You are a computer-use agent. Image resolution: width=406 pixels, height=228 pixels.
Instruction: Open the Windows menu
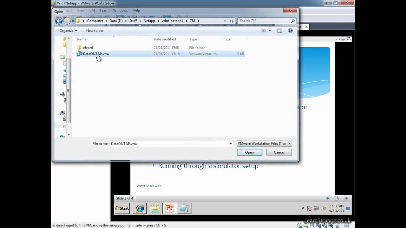121,10
